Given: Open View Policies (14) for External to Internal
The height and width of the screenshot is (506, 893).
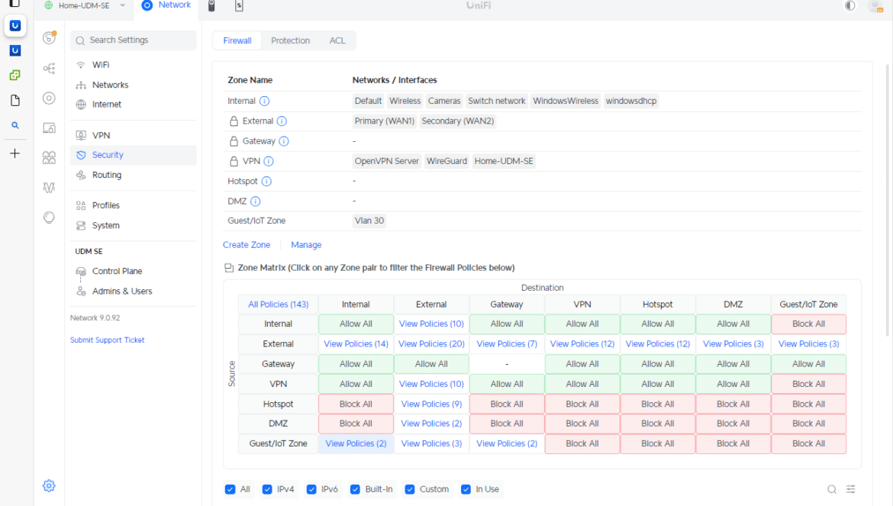Looking at the screenshot, I should pyautogui.click(x=356, y=343).
